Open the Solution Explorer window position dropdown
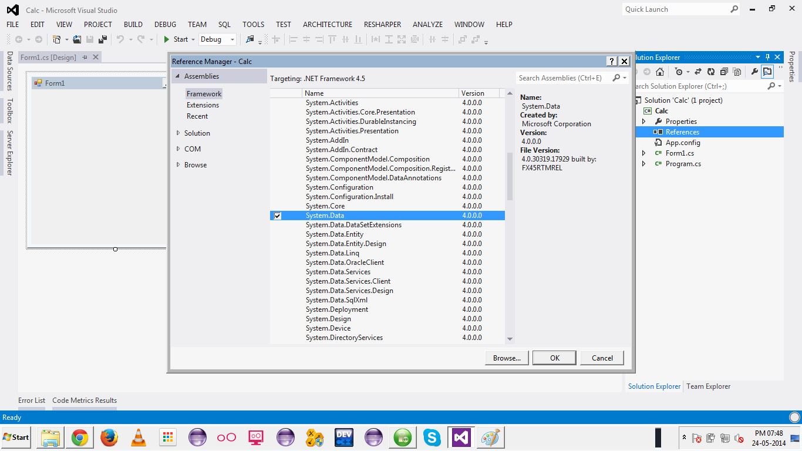The width and height of the screenshot is (802, 451). coord(757,57)
